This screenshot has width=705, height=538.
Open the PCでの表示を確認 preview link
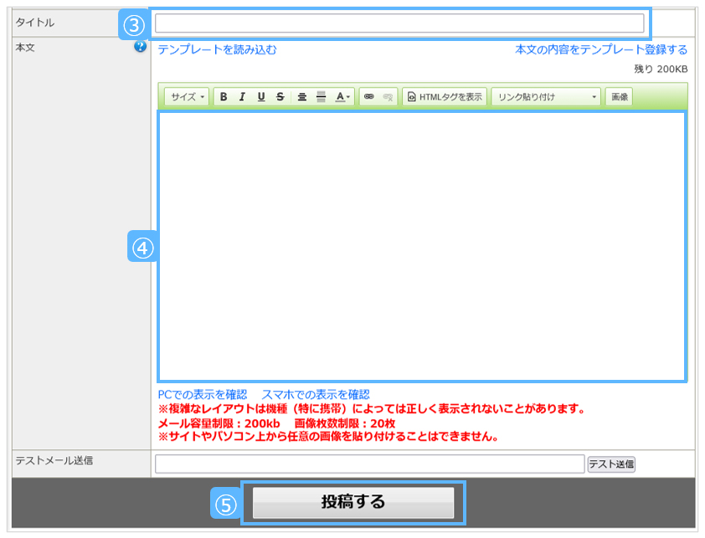[203, 394]
